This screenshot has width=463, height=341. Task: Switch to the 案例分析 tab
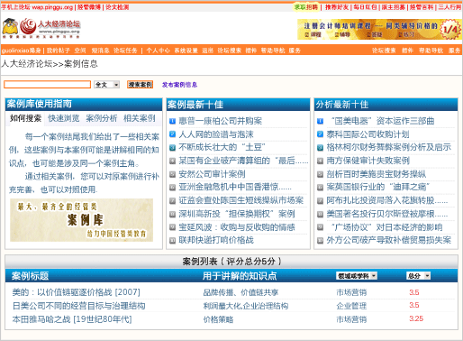[102, 118]
